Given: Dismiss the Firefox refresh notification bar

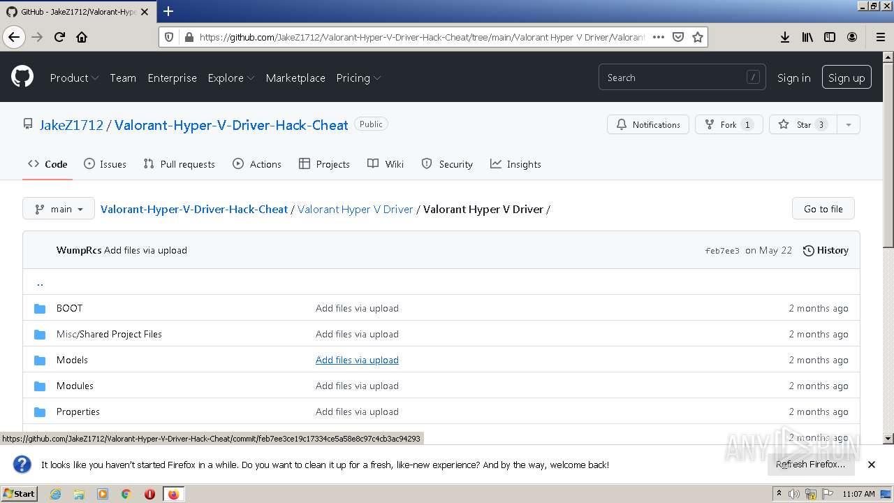Looking at the screenshot, I should [x=872, y=465].
